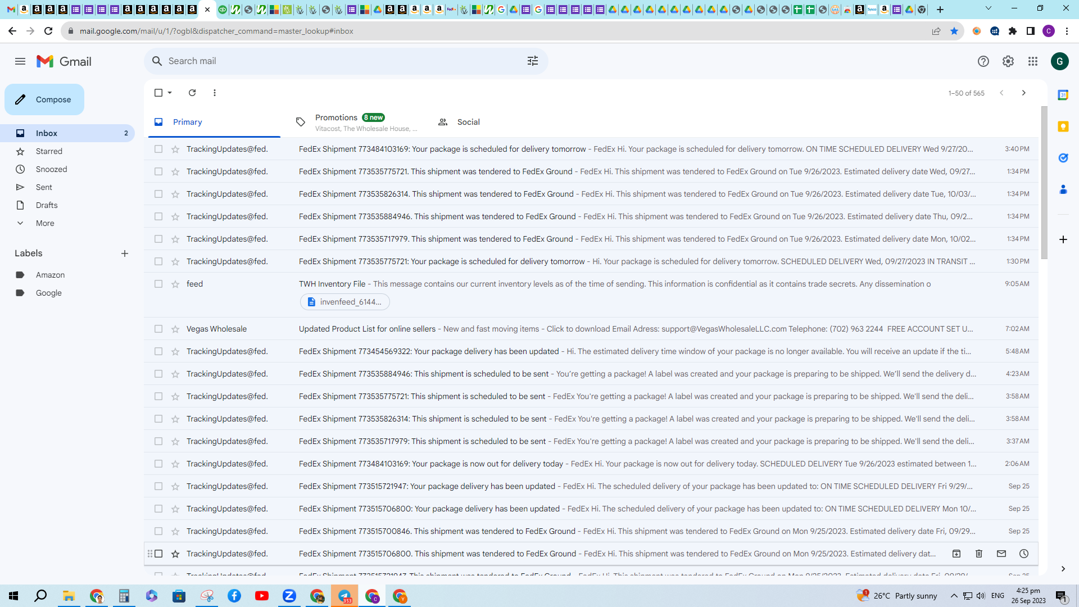The height and width of the screenshot is (607, 1079).
Task: Open Google Tasks side panel
Action: pyautogui.click(x=1063, y=158)
